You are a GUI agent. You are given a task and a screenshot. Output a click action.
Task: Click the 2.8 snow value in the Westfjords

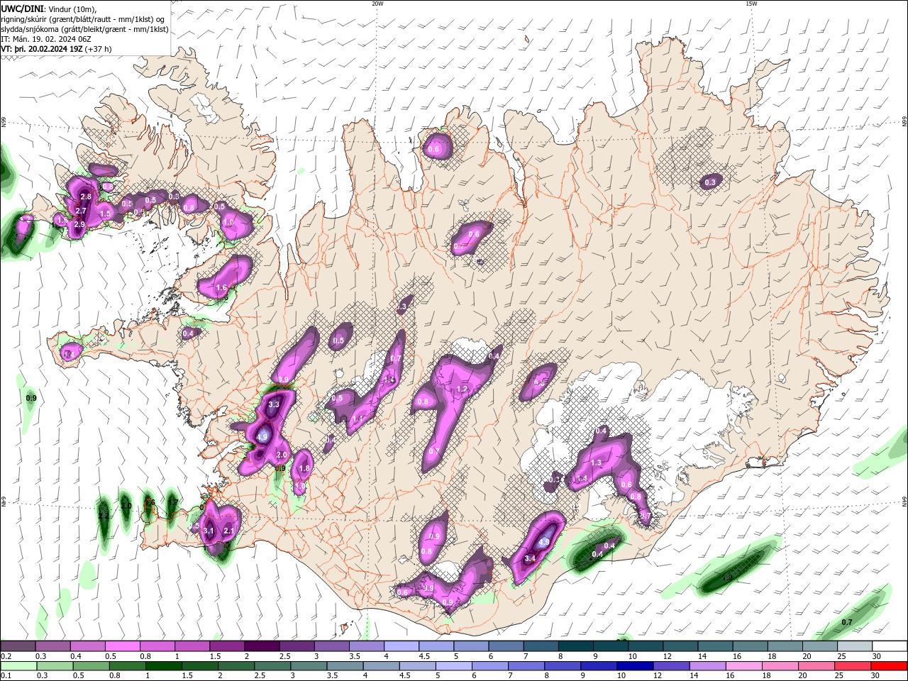[87, 196]
